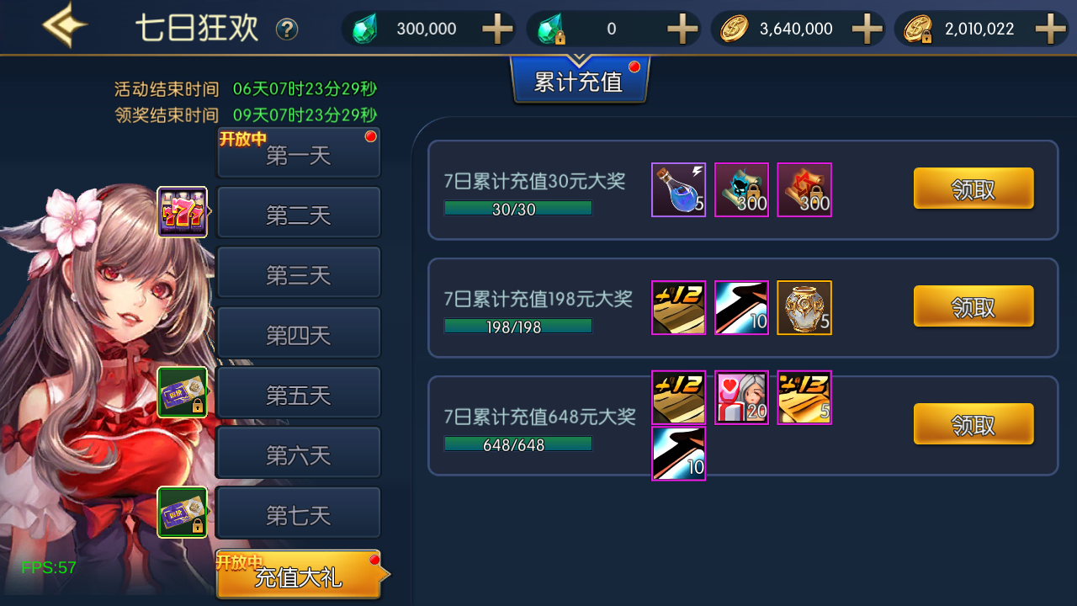The image size is (1077, 606).
Task: Tap the blue potion reward icon
Action: coord(678,190)
